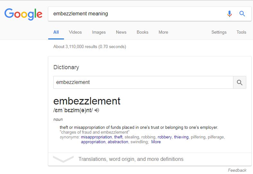This screenshot has height=174, width=253.
Task: Follow the robbery synonym link
Action: pos(165,137)
